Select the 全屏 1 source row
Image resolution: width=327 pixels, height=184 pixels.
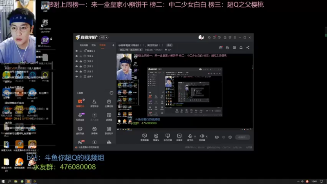click(95, 76)
